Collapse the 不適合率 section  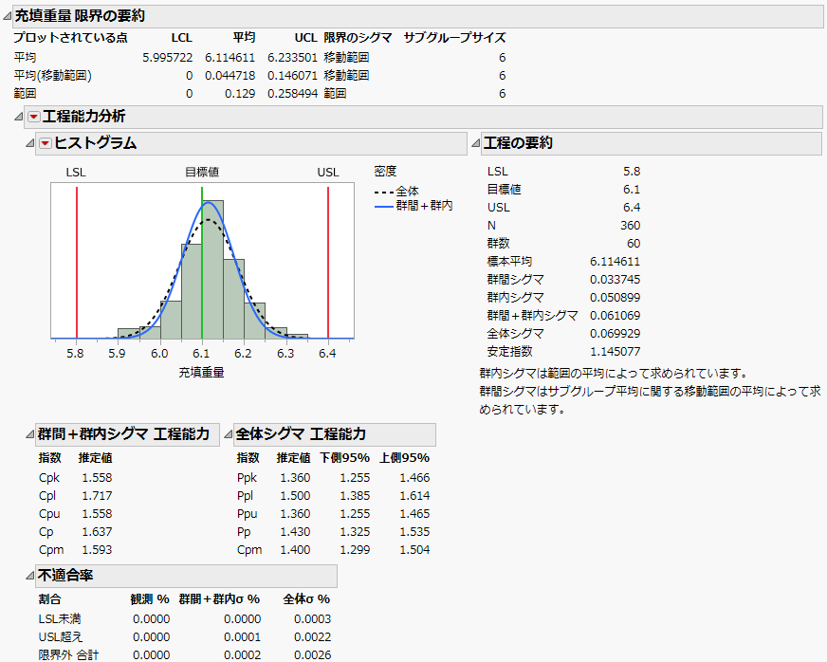[x=30, y=576]
